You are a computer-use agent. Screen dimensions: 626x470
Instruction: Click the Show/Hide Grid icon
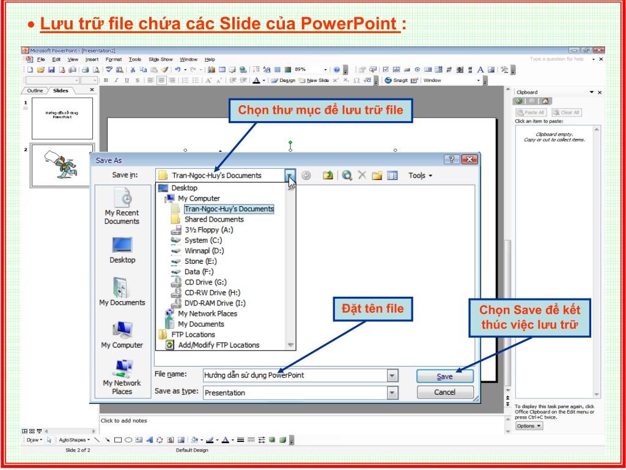(277, 70)
